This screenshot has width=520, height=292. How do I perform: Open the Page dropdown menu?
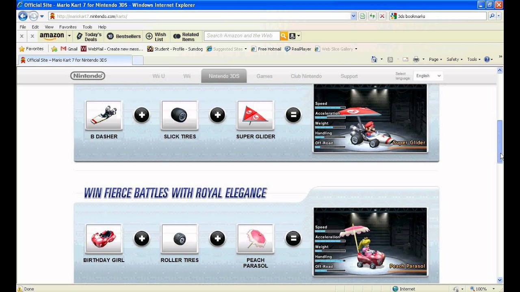[436, 59]
